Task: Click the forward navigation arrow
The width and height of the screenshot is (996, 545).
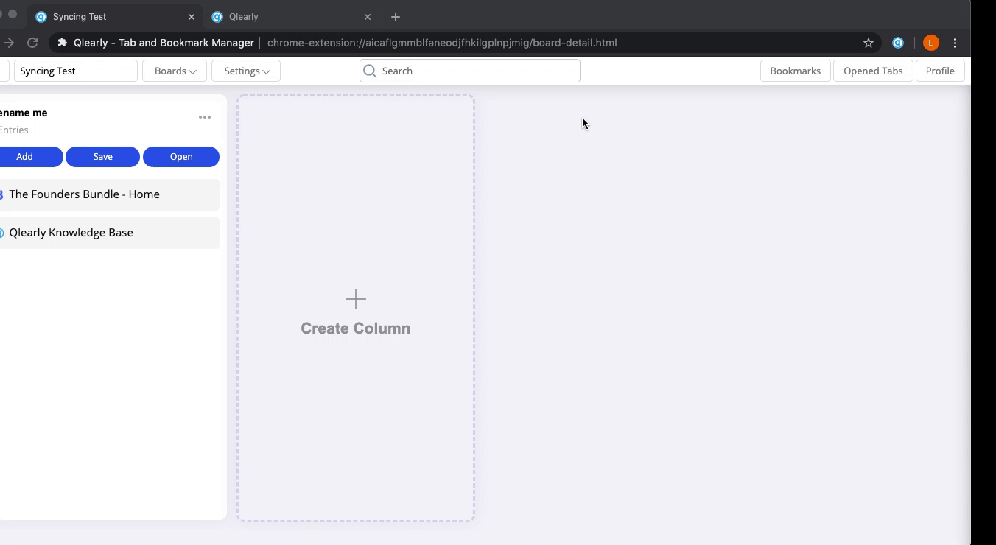Action: 9,43
